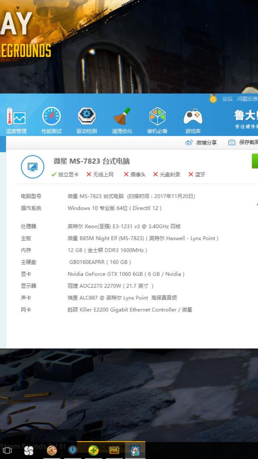Open the blue circular taskbar app
The width and height of the screenshot is (258, 459).
coord(73,450)
